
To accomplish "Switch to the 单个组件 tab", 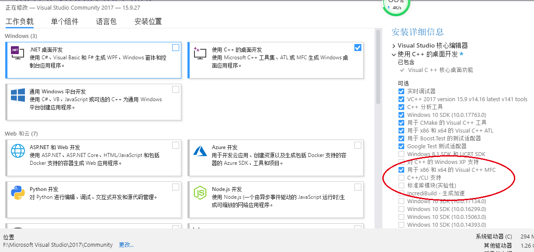I will click(64, 21).
